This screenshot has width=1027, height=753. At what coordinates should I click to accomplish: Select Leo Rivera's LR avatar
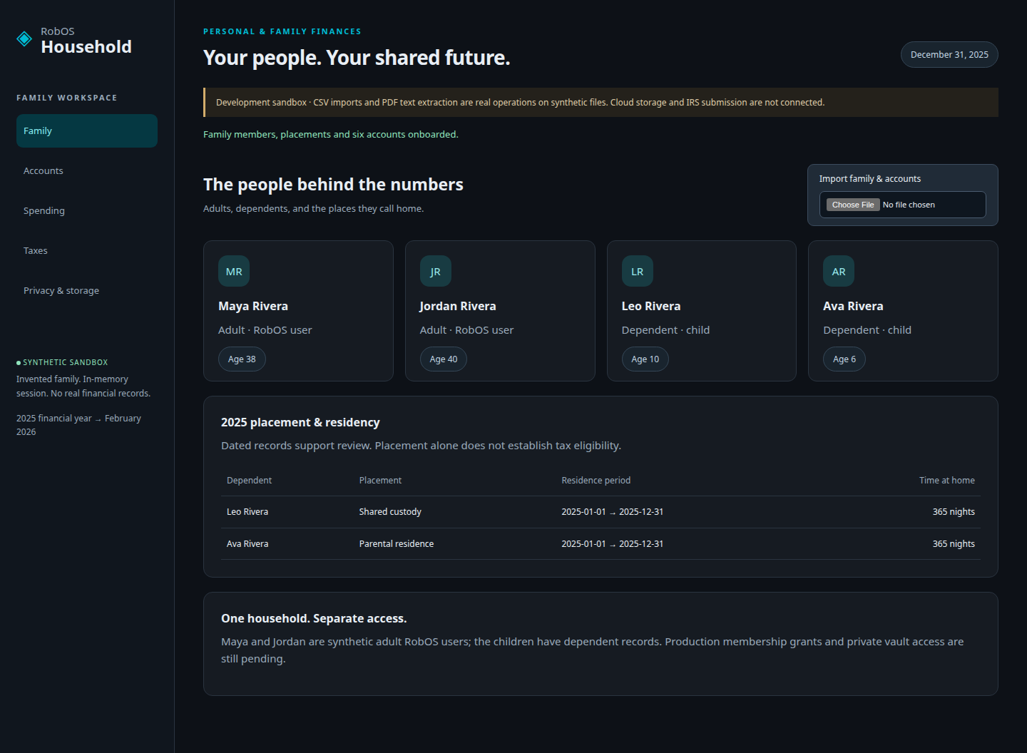coord(638,271)
